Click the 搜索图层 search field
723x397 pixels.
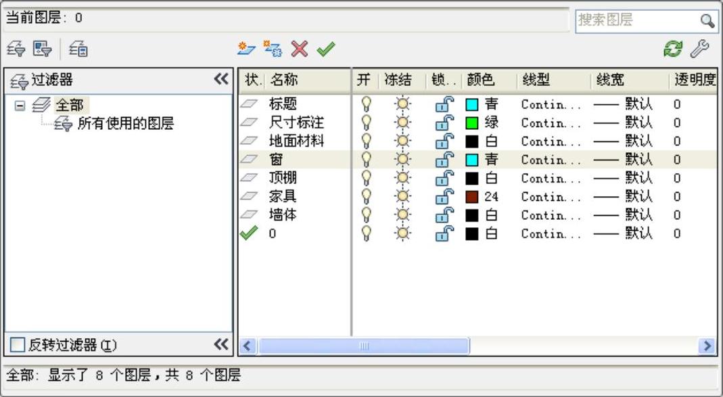click(x=636, y=20)
